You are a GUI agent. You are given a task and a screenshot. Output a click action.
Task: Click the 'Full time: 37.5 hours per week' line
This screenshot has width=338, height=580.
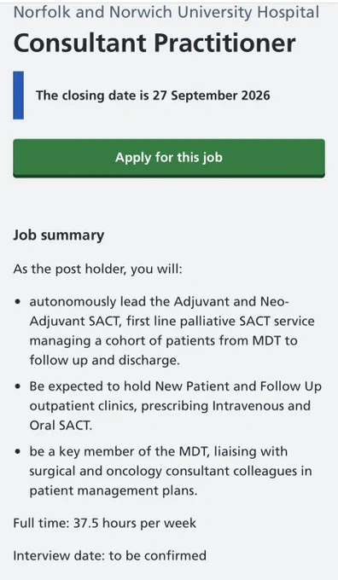point(105,523)
